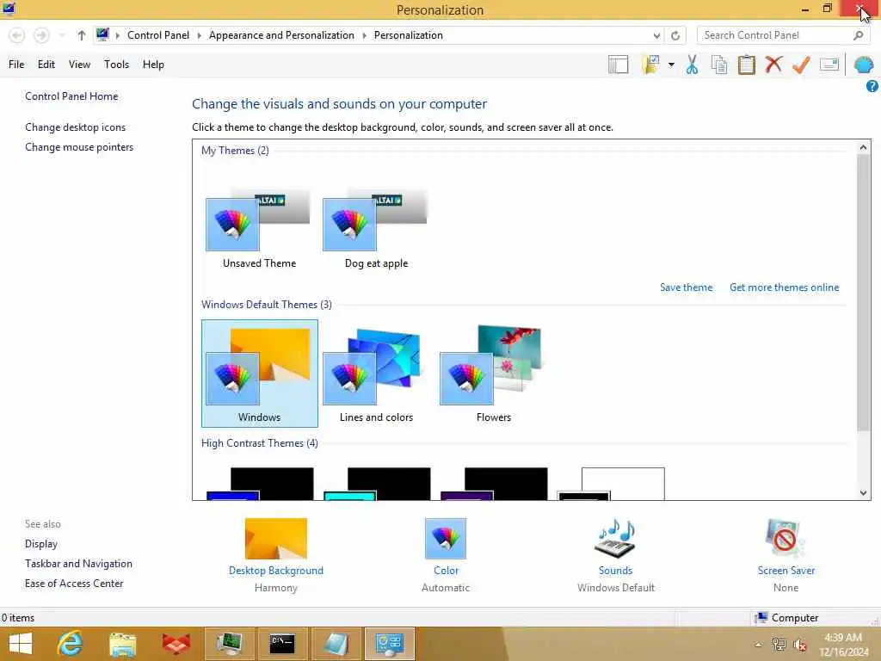Screen dimensions: 881x661
Task: Click the Forward navigation arrow
Action: [41, 35]
